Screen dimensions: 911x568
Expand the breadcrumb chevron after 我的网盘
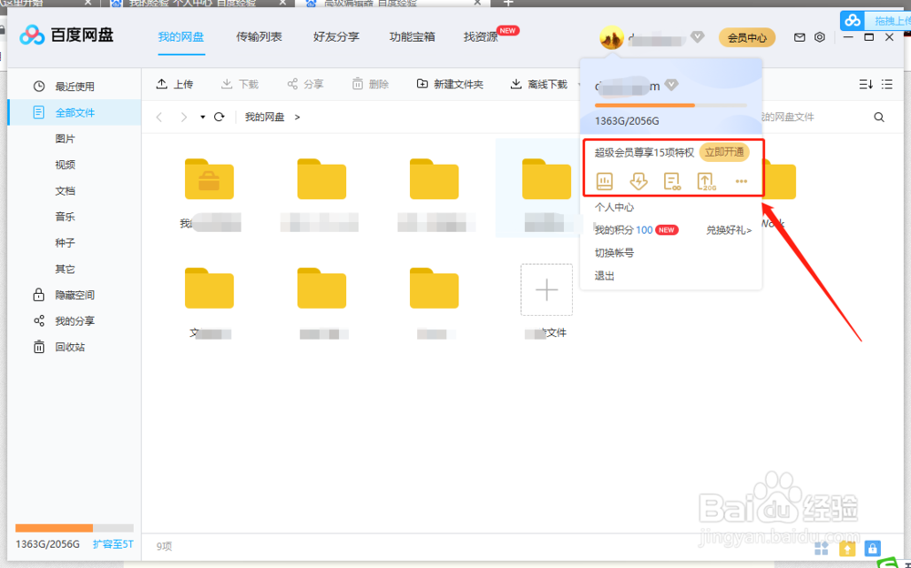point(297,117)
